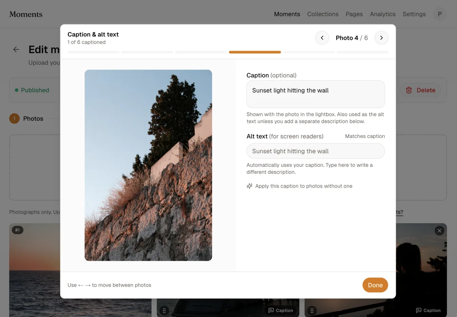The width and height of the screenshot is (457, 317).
Task: Go to the previous photo with the chevron
Action: point(322,38)
